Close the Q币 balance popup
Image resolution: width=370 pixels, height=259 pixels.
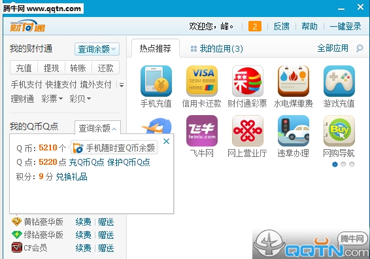coord(166,141)
